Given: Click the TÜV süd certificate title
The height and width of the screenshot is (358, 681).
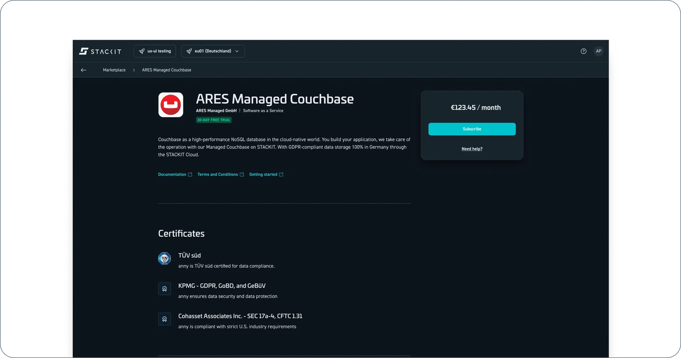Looking at the screenshot, I should [189, 255].
